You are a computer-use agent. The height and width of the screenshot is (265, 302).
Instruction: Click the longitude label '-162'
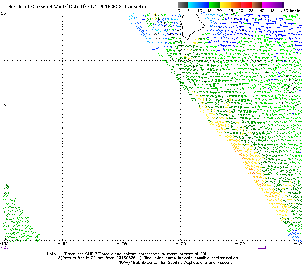coord(62,244)
